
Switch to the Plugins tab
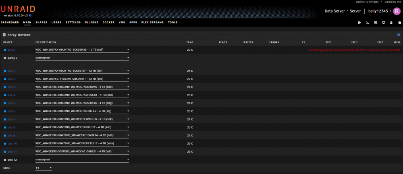pos(91,23)
